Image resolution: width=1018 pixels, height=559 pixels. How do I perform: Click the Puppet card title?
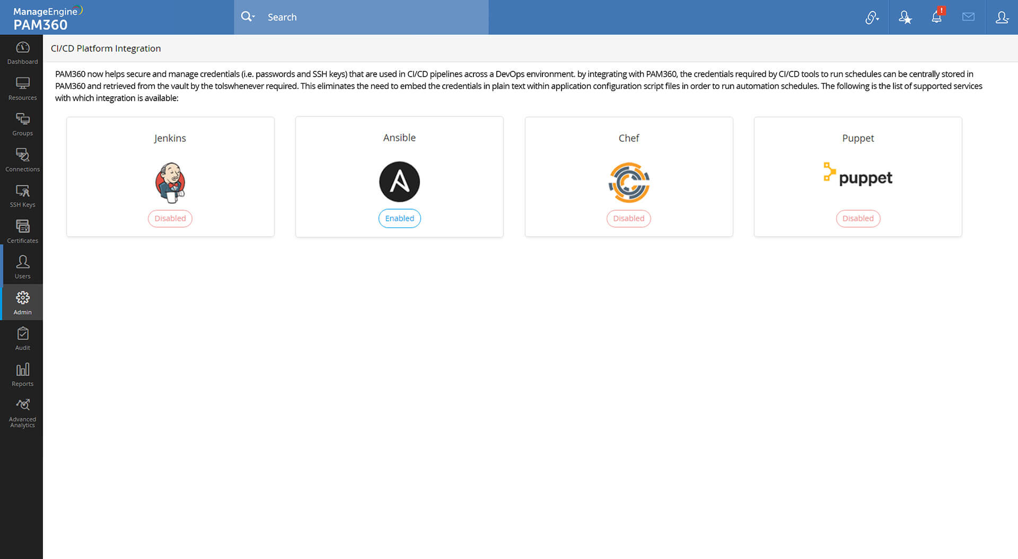coord(858,138)
